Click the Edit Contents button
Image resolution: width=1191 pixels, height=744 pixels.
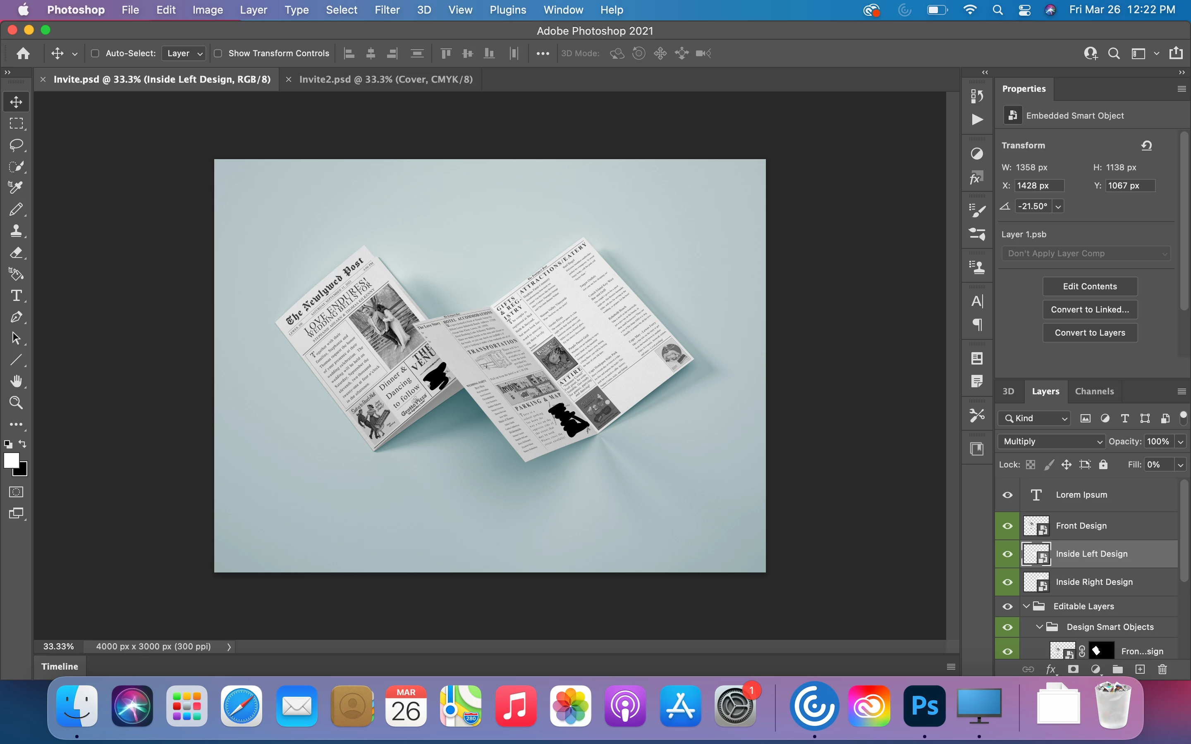click(1090, 286)
